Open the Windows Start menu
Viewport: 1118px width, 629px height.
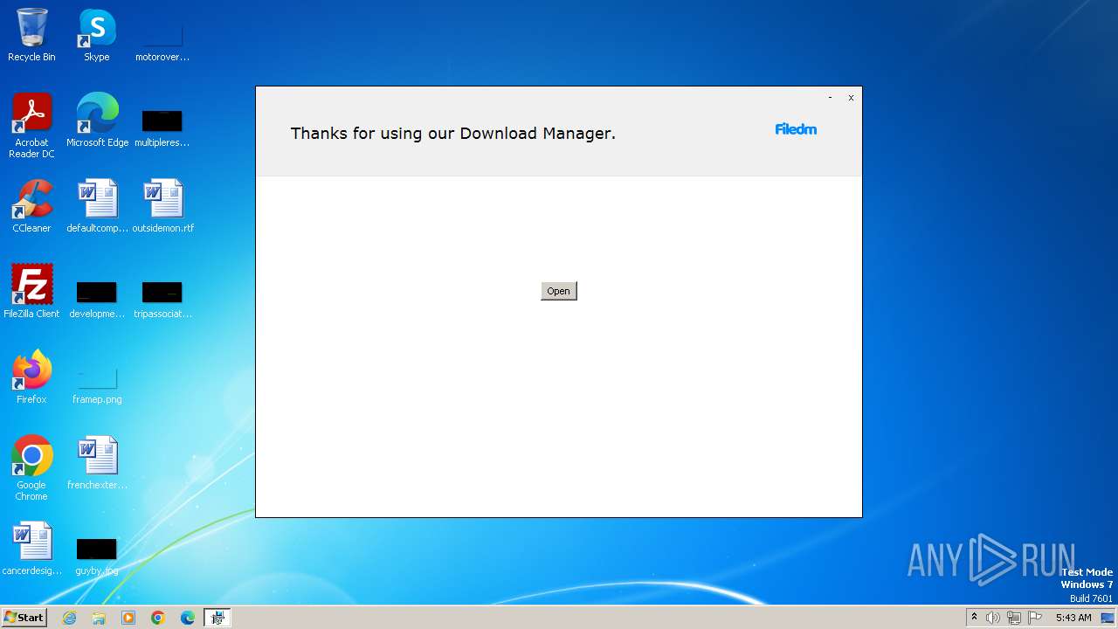tap(24, 618)
